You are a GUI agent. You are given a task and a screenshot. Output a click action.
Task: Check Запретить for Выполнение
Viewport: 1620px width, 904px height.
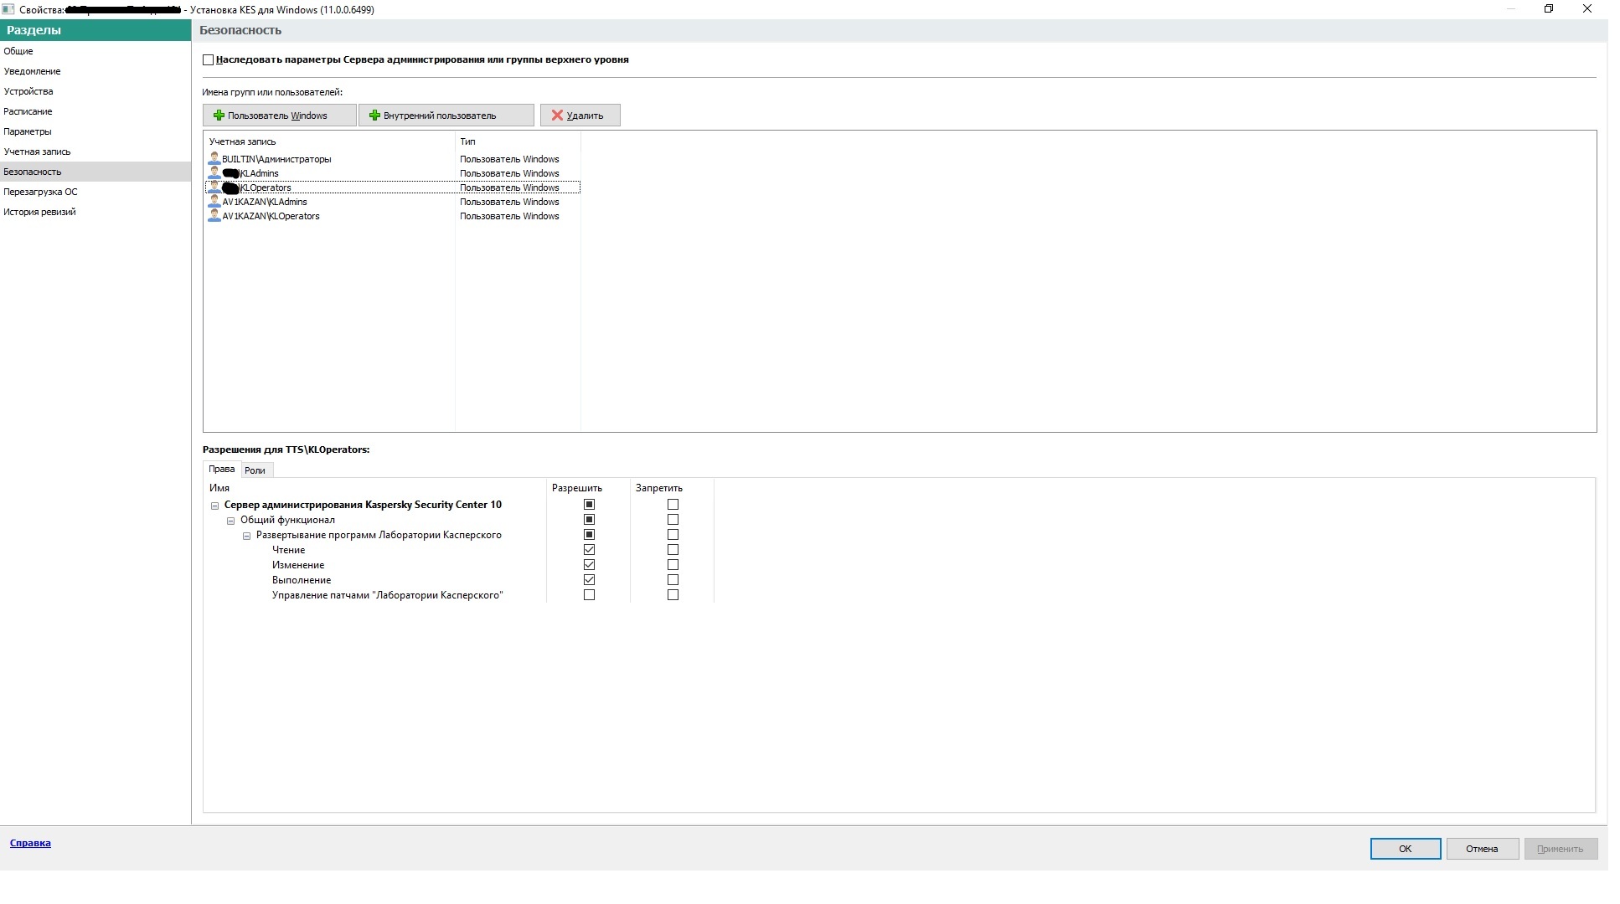click(x=673, y=580)
